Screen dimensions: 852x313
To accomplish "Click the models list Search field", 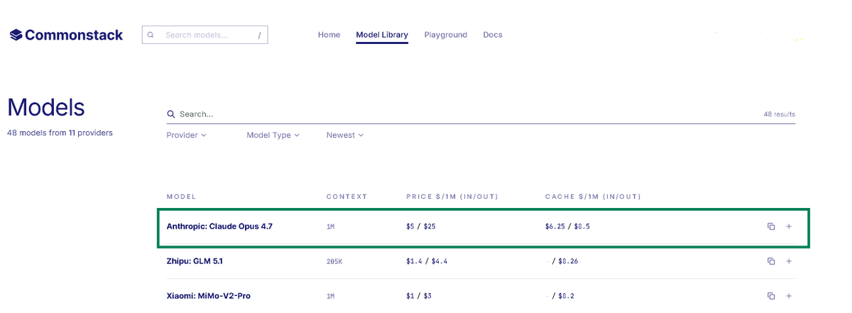I will tap(481, 114).
